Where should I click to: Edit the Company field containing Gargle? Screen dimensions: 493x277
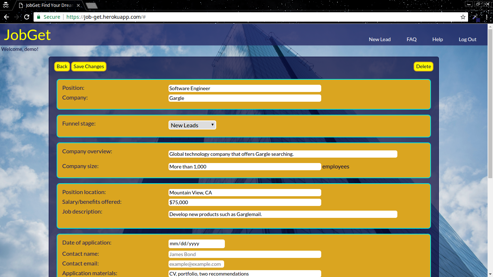pos(245,98)
